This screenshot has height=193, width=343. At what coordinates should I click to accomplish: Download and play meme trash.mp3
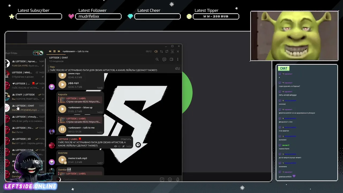tap(62, 160)
